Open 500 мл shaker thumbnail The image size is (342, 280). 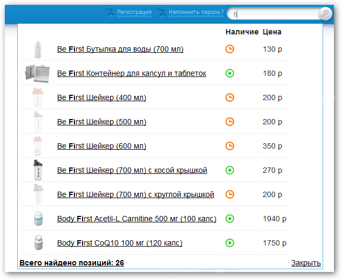coord(38,122)
